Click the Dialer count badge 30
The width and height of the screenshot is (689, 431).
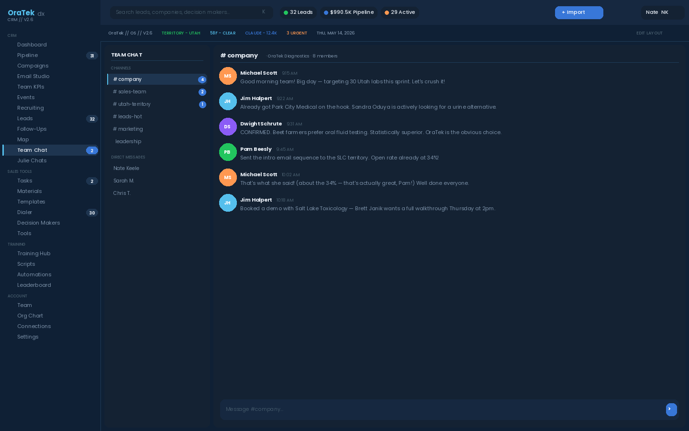pos(92,213)
